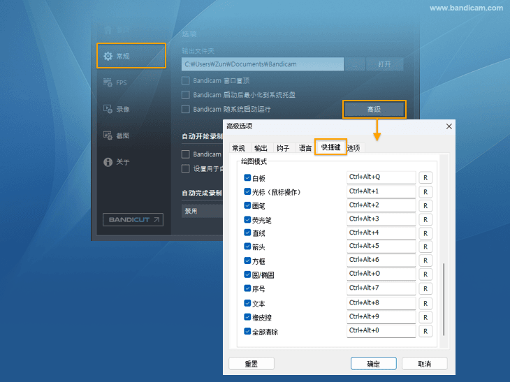Uncheck the 文本 text checkbox
Image resolution: width=510 pixels, height=382 pixels.
coord(247,303)
